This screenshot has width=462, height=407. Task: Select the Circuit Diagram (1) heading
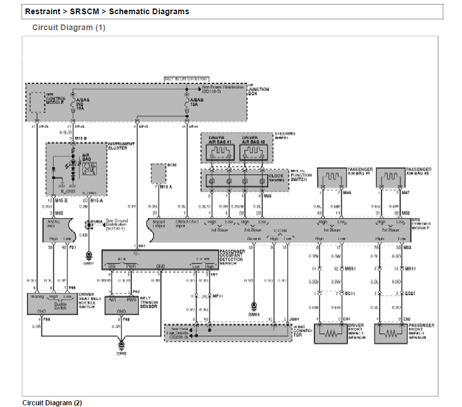[69, 27]
